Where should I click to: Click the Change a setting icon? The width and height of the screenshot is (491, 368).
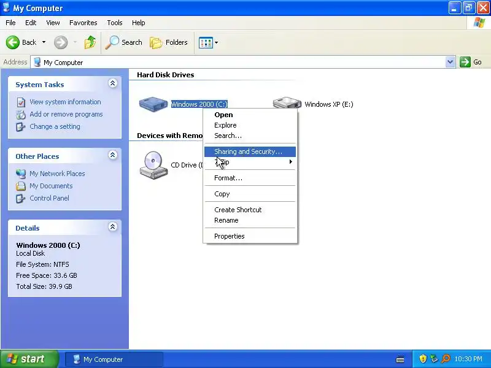click(x=21, y=127)
